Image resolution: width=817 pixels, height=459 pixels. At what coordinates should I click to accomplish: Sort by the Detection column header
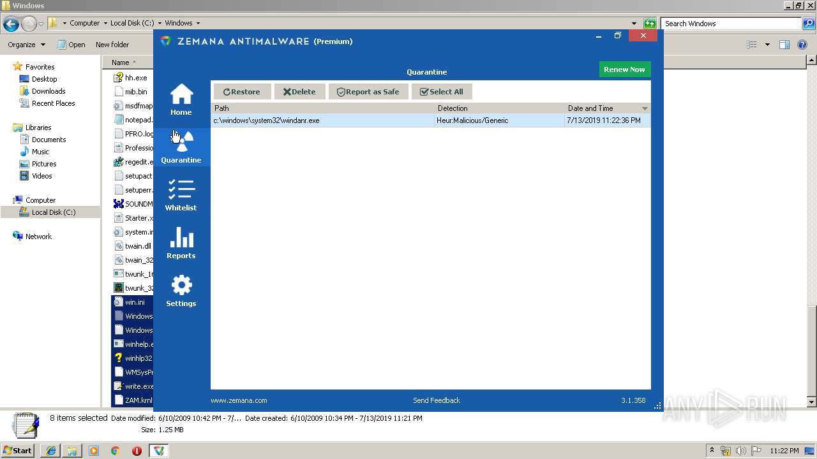(500, 108)
